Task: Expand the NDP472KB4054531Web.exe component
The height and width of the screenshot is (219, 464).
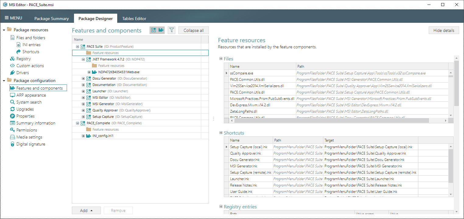Action: pyautogui.click(x=89, y=72)
